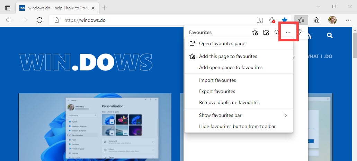Open the immersive reader icon in address bar
The width and height of the screenshot is (357, 161).
point(260,20)
